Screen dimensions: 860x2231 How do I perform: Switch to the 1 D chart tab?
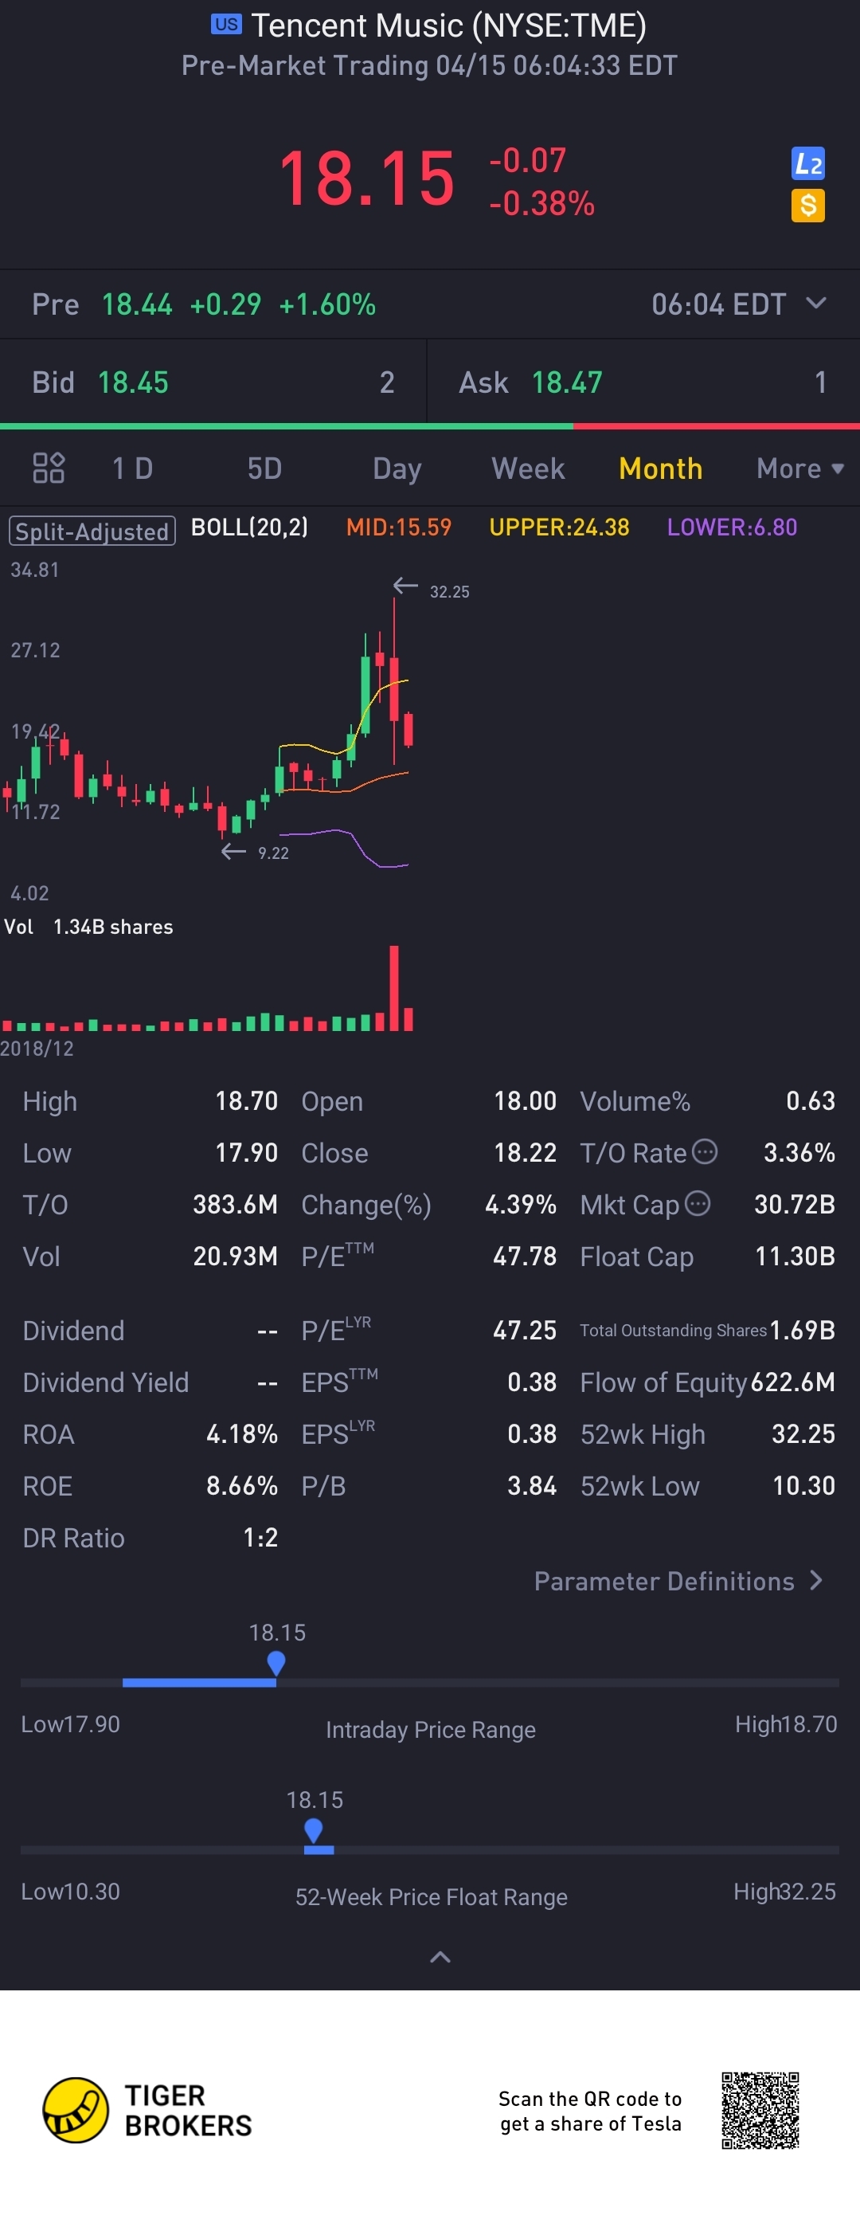(x=132, y=469)
